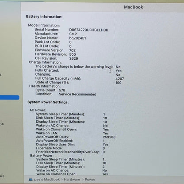184x184 pixels.
Task: Click the device name bq20z451
Action: [77, 38]
